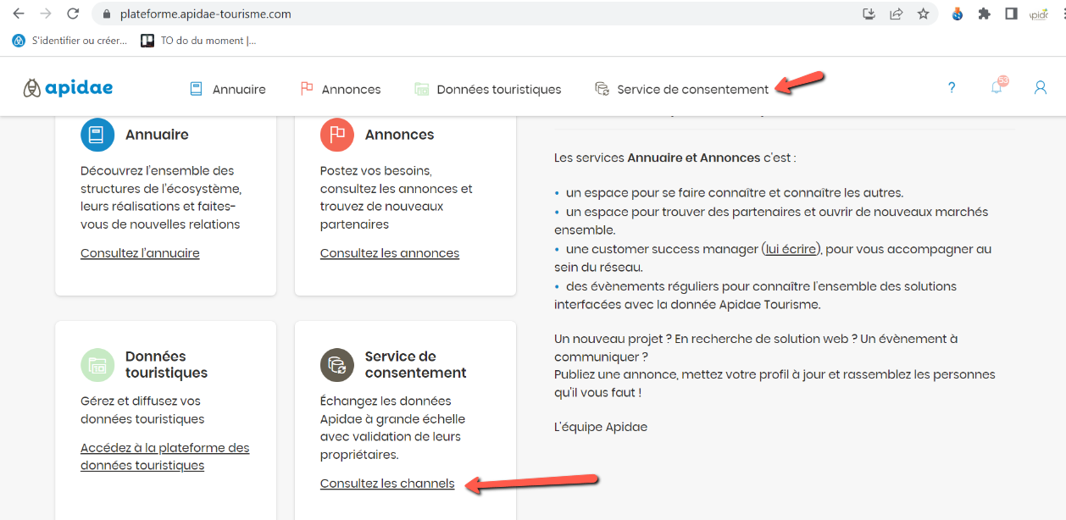Image resolution: width=1066 pixels, height=520 pixels.
Task: Click the "lui écrire" link
Action: coord(791,249)
